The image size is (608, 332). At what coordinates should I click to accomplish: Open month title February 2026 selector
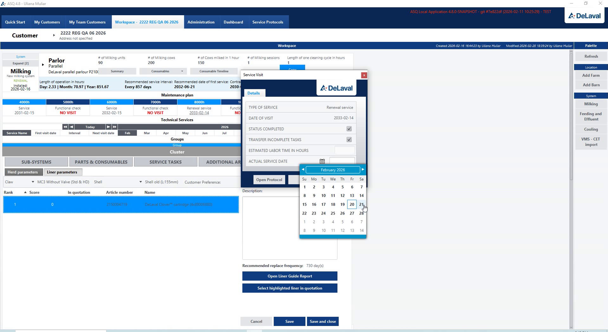333,170
